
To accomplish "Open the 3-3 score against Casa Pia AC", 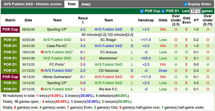I will 83,46.
